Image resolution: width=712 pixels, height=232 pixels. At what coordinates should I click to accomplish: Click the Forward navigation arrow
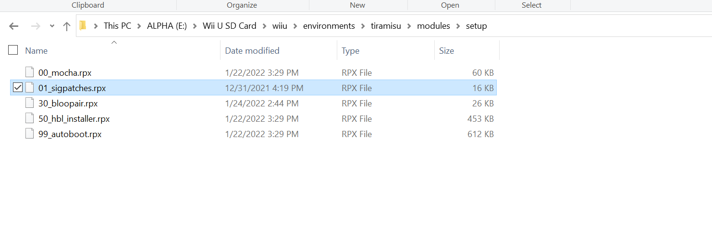point(36,26)
